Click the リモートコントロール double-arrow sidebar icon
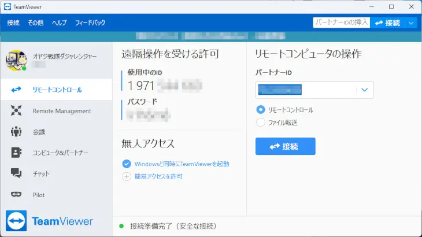 (16, 89)
